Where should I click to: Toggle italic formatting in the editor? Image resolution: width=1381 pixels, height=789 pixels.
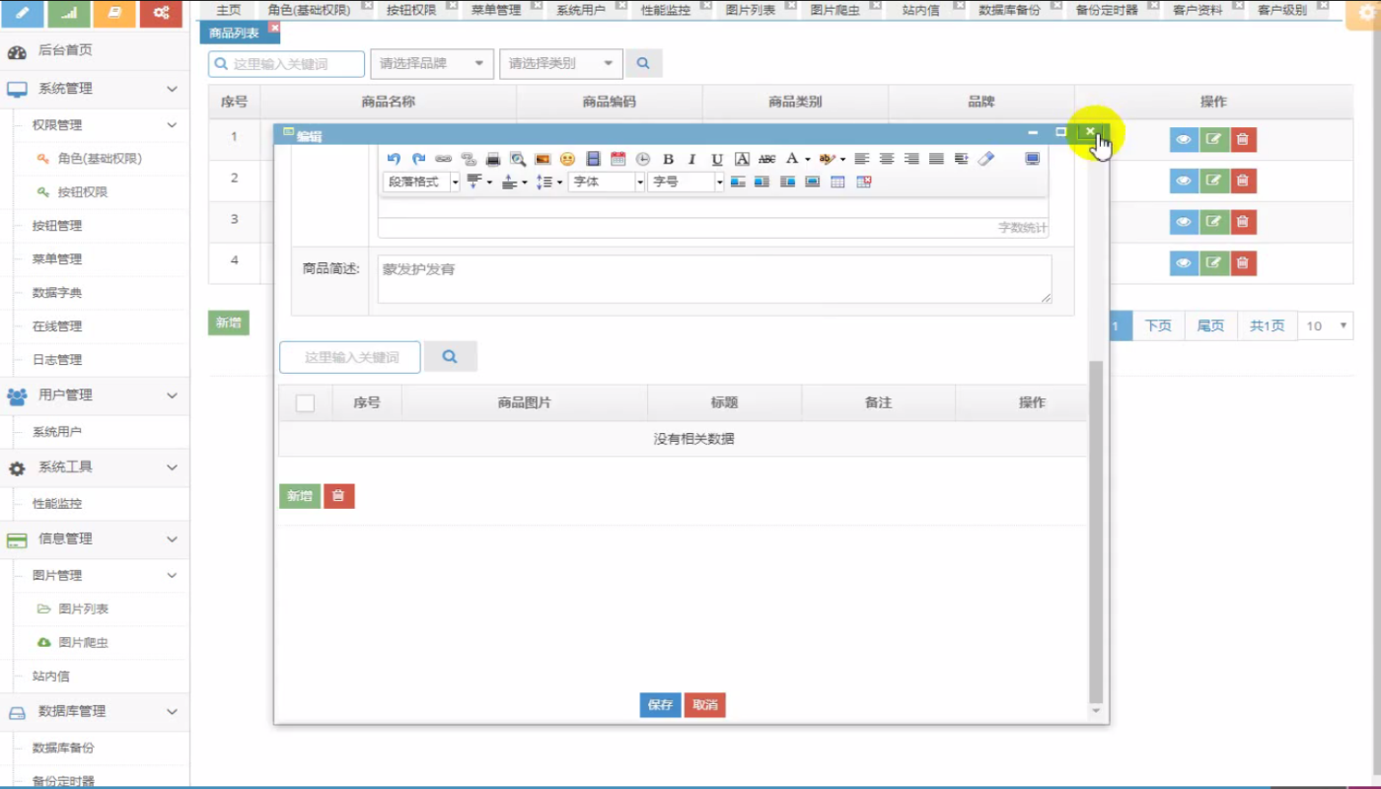click(x=692, y=159)
